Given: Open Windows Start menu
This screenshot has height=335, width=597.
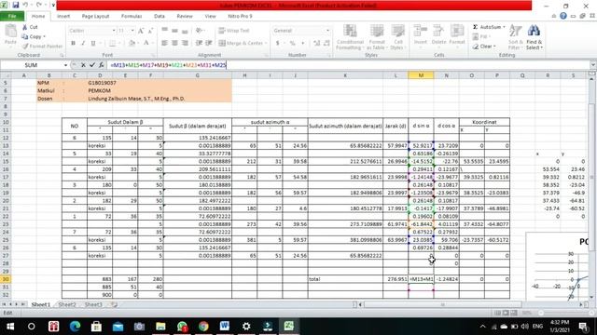Looking at the screenshot, I should (10, 326).
